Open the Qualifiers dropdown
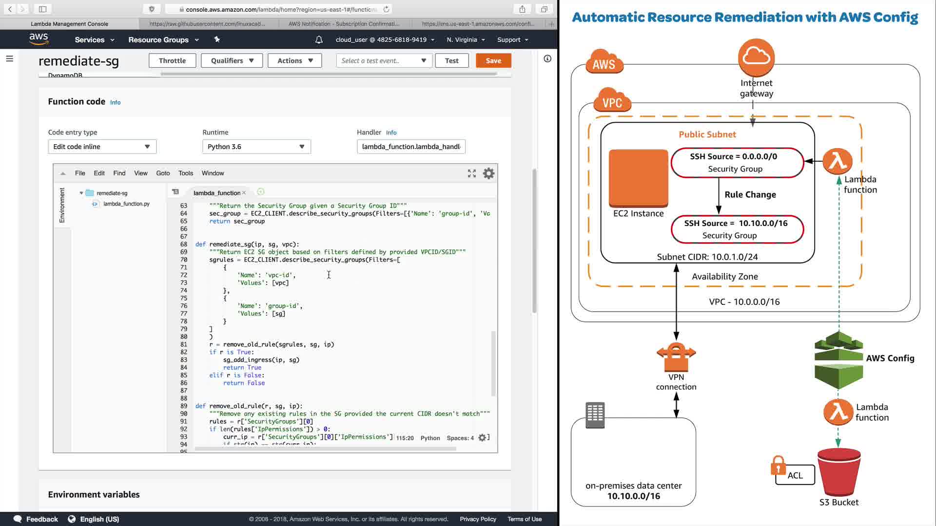The width and height of the screenshot is (936, 526). click(x=232, y=61)
